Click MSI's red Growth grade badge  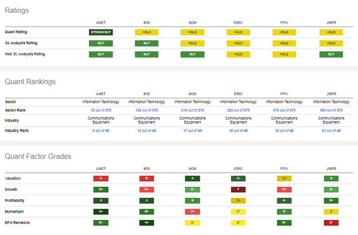tap(147, 190)
